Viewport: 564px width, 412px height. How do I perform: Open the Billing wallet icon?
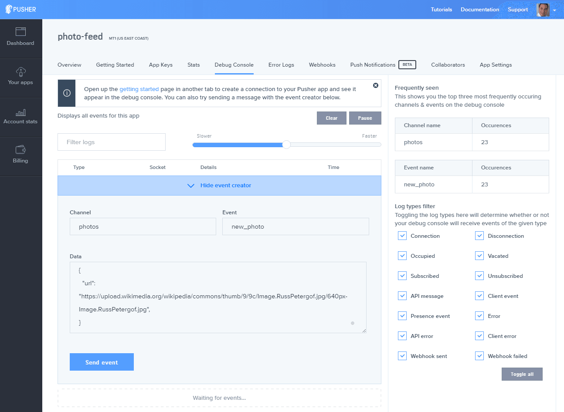point(20,150)
